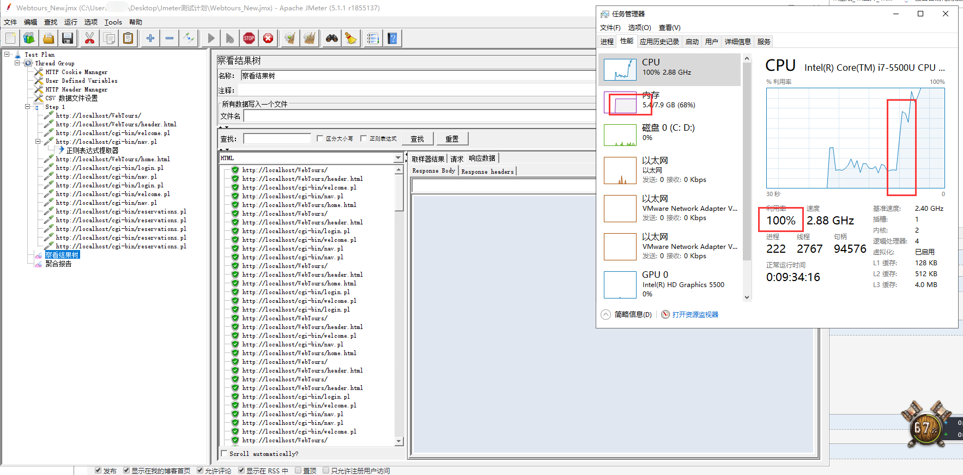Toggle the 发布 checkbox
This screenshot has width=963, height=475.
(98, 470)
